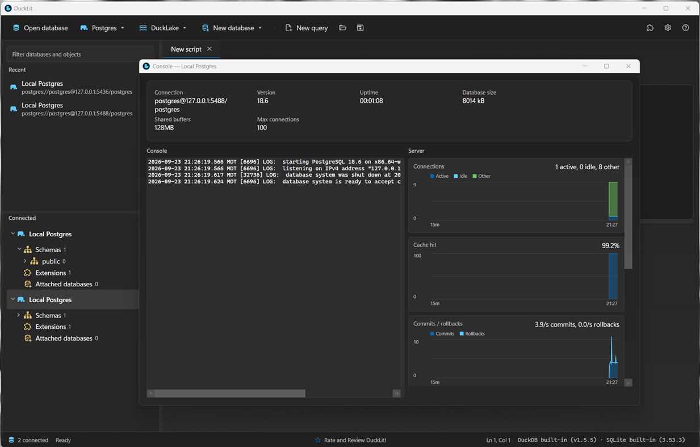Click the Open database button
The height and width of the screenshot is (447, 700).
pyautogui.click(x=40, y=28)
